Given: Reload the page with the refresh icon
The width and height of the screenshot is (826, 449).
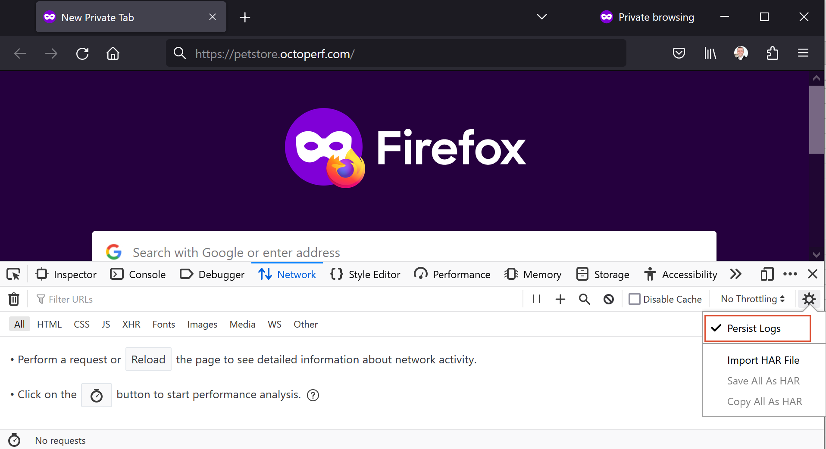Looking at the screenshot, I should pos(82,54).
